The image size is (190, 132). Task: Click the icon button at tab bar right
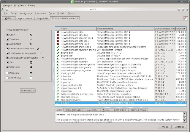(186, 18)
